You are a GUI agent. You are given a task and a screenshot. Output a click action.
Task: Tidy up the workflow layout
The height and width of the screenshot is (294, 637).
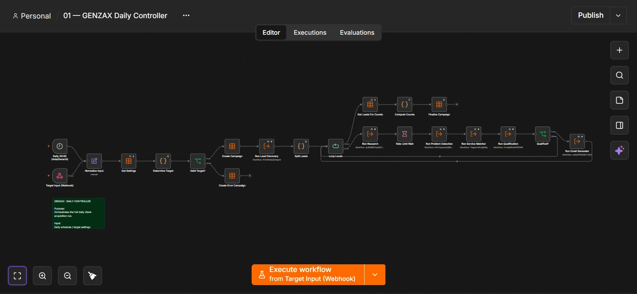92,275
